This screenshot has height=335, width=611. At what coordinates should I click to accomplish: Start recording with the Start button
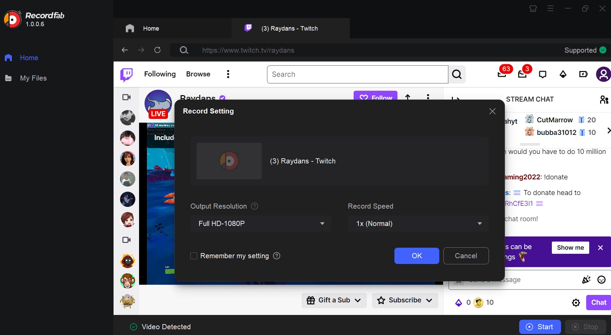point(540,327)
